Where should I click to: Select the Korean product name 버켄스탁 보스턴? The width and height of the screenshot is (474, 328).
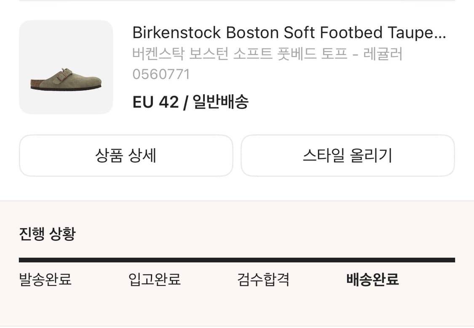pos(268,54)
